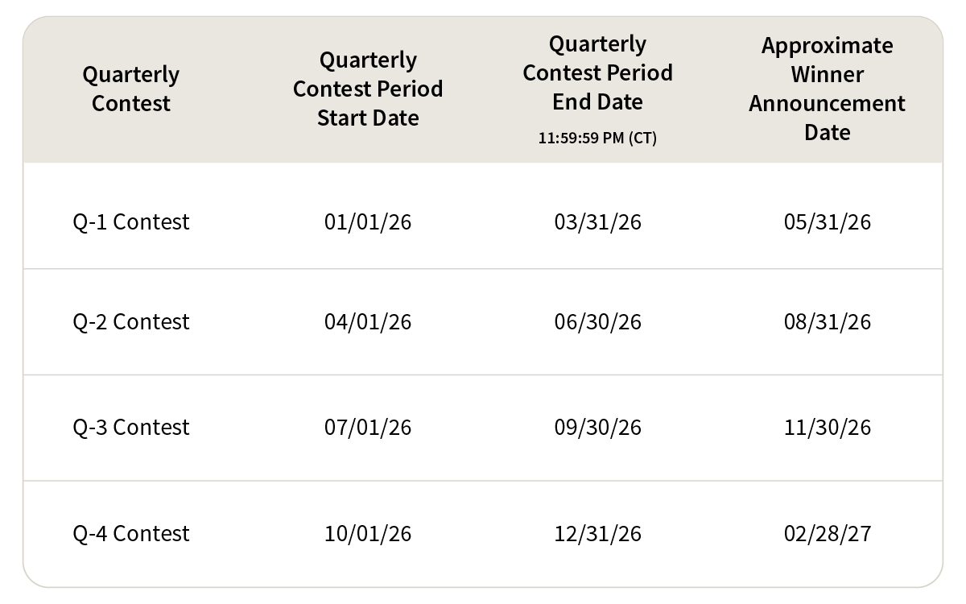
Task: Click the 09/30/26 end date cell
Action: (x=597, y=427)
